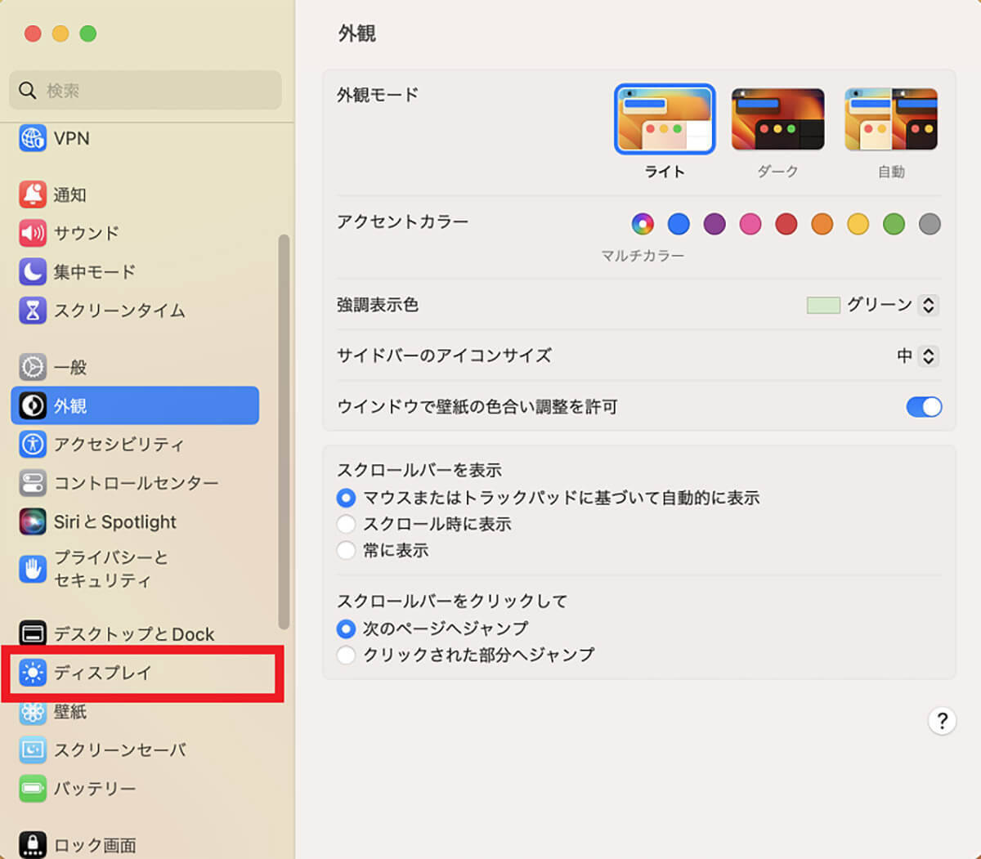981x859 pixels.
Task: Choose ライト appearance thumbnail
Action: (665, 119)
